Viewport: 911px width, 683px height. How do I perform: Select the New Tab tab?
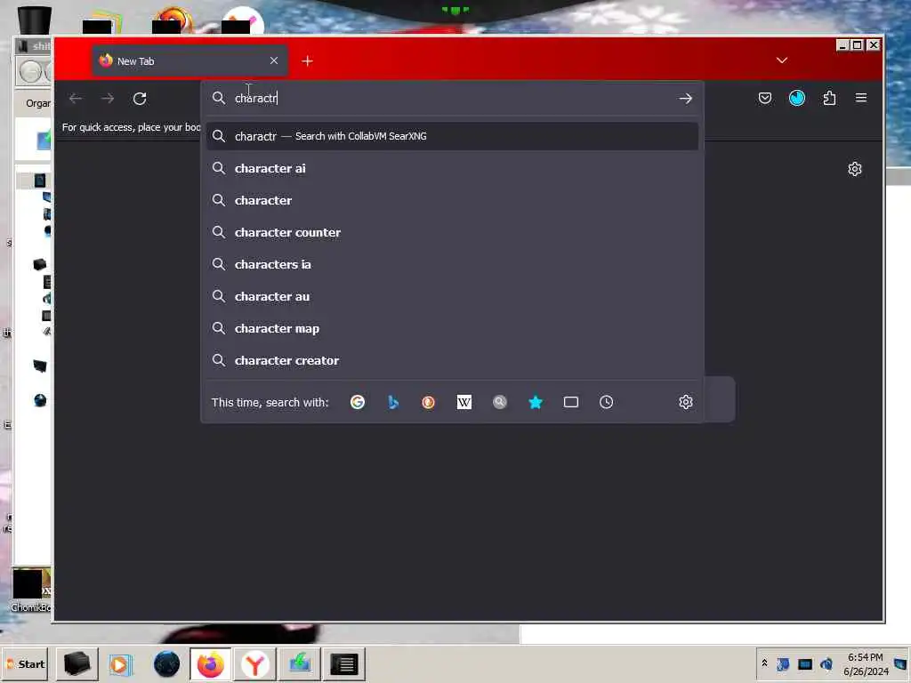pyautogui.click(x=189, y=61)
